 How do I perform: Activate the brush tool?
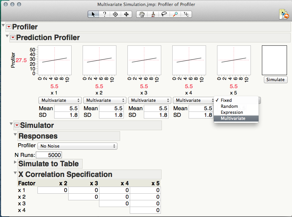[153, 14]
